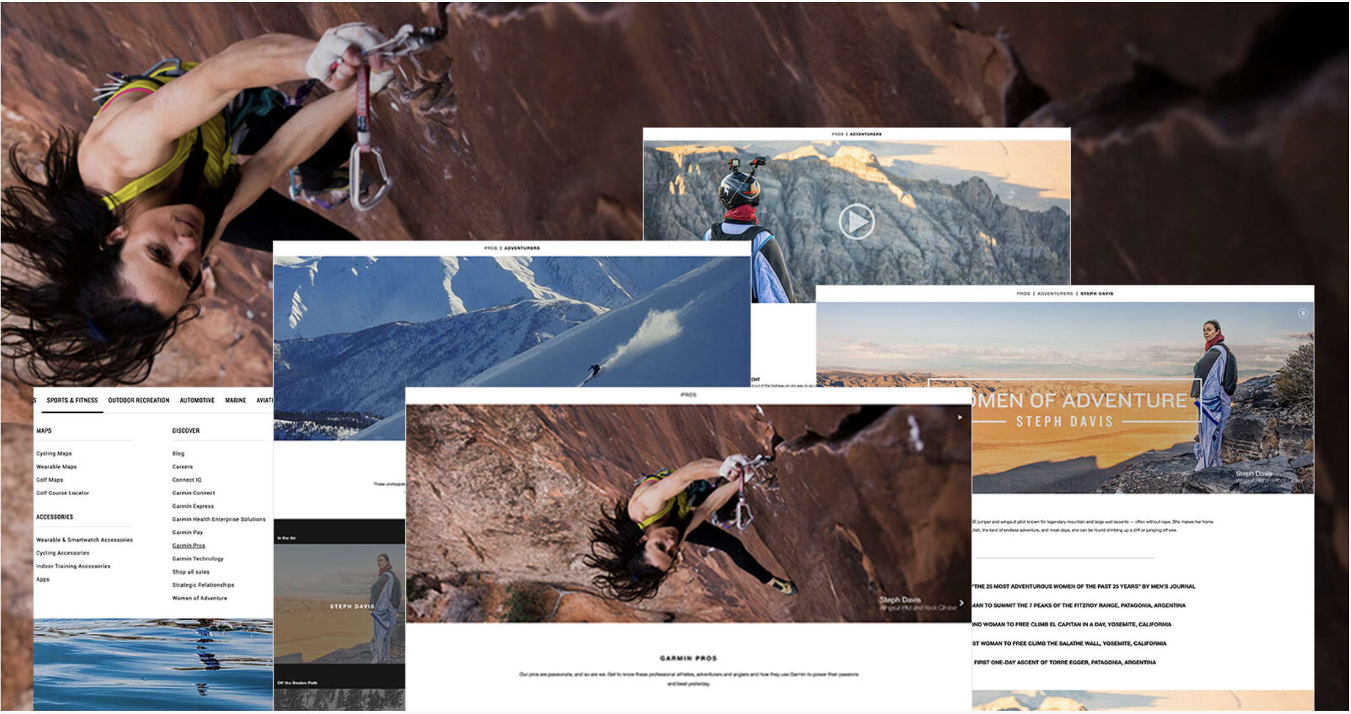Screen dimensions: 1351x714
Task: Open the Garmin Pay link
Action: 188,533
